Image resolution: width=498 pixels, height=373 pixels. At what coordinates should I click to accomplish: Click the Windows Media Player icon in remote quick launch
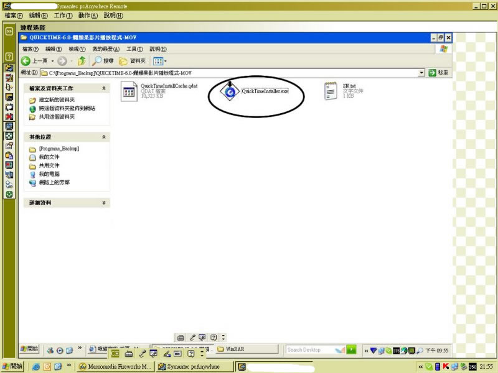(60, 350)
